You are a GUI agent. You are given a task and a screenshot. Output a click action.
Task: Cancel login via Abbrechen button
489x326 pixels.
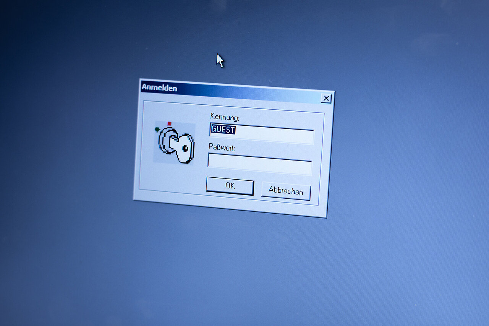point(285,191)
